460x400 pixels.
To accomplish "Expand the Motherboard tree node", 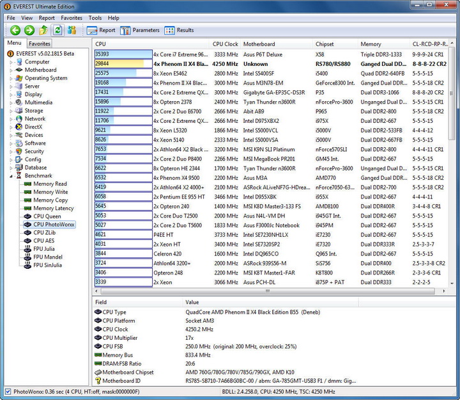I will coord(11,70).
